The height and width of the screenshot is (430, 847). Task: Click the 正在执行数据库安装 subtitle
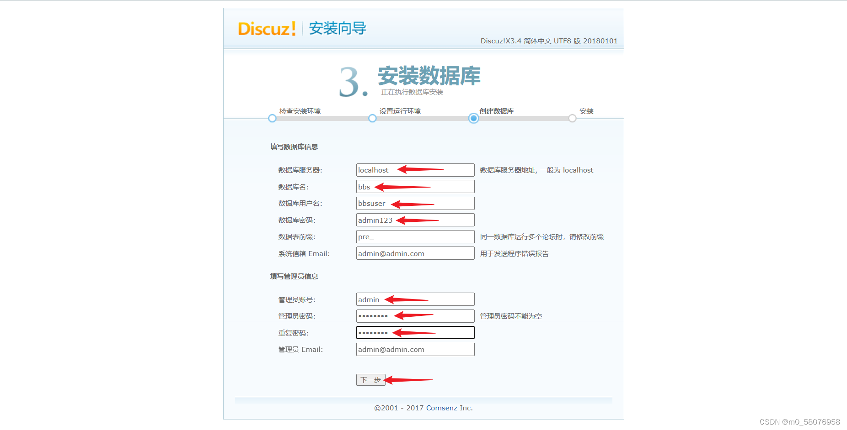[412, 92]
